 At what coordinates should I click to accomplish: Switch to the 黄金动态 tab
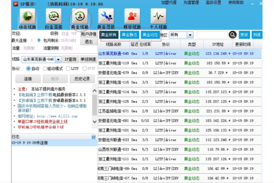click(151, 35)
